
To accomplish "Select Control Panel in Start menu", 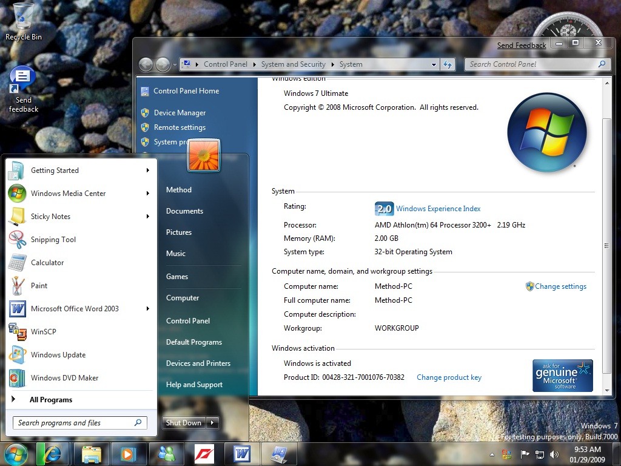I will click(188, 321).
